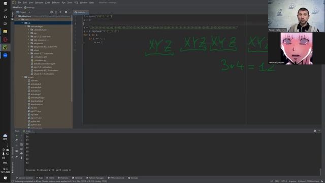Viewport: 325px width, 183px height.
Task: Click the trash clear-all icon in Run panel
Action: 21,158
